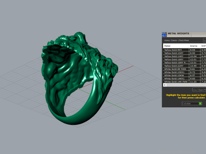Select the Yellow Gold:22KY row
The height and width of the screenshot is (154, 206).
[x=185, y=66]
